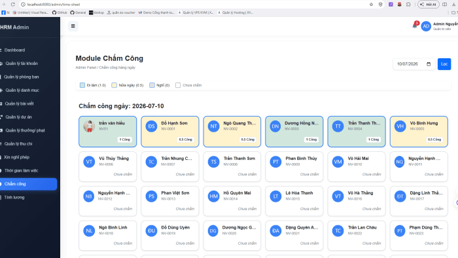Image resolution: width=458 pixels, height=258 pixels.
Task: Click NL avatar of Ngô Bình Linh
Action: (x=89, y=231)
